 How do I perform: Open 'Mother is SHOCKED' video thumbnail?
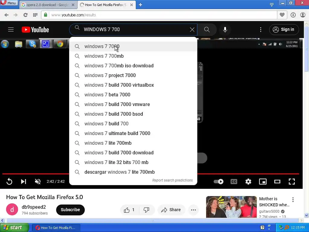point(231,207)
